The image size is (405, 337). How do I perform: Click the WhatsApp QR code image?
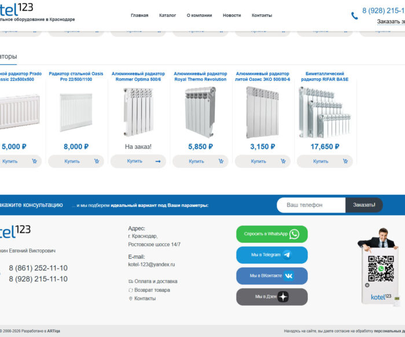pos(381,268)
